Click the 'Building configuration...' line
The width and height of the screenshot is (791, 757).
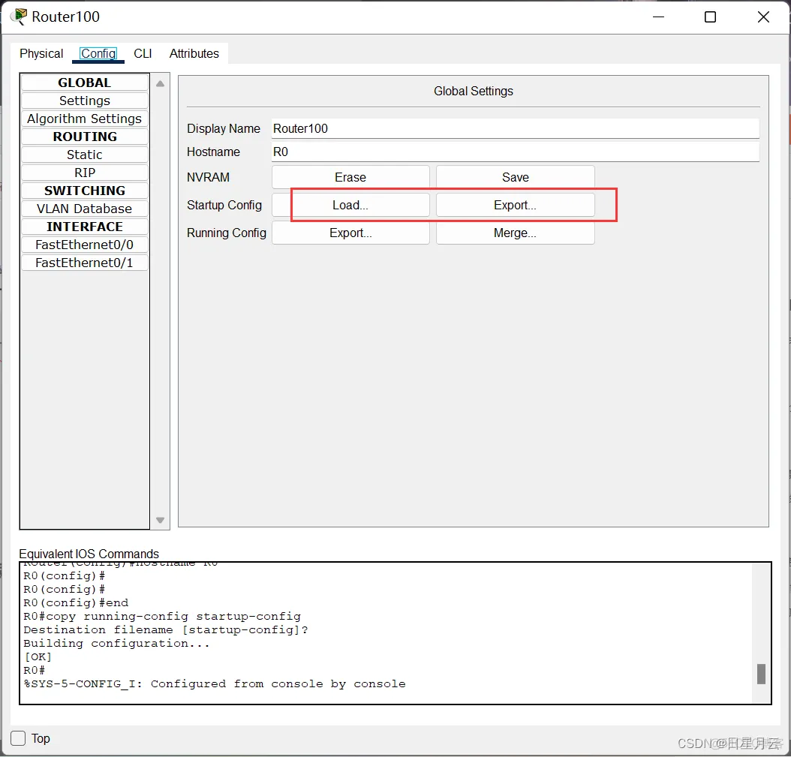point(116,644)
